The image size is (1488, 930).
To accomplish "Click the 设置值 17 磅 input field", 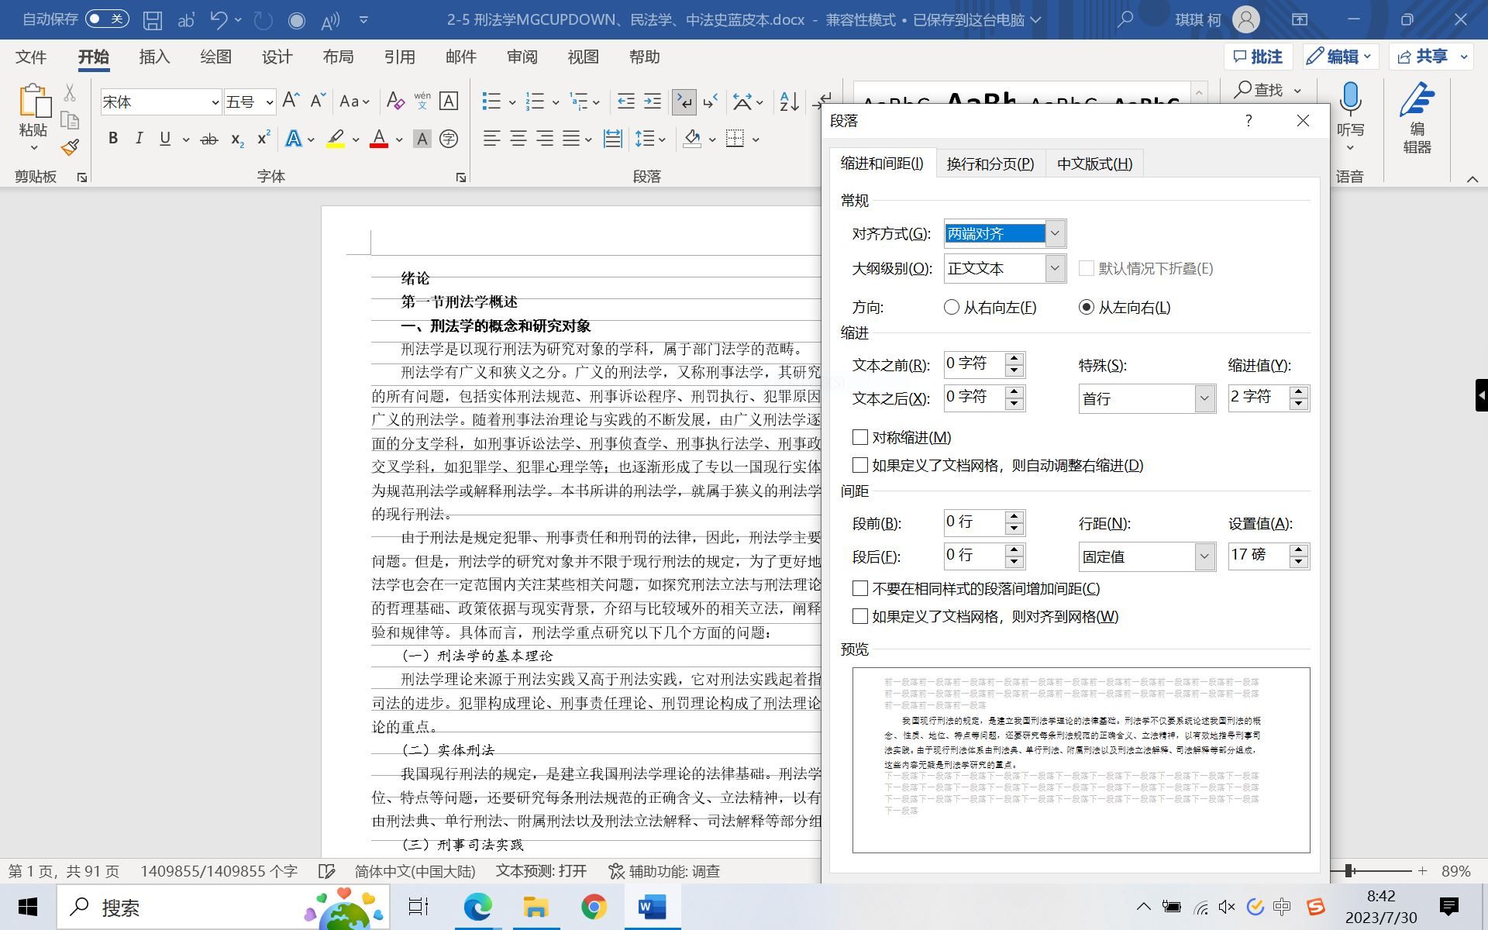I will [1259, 555].
